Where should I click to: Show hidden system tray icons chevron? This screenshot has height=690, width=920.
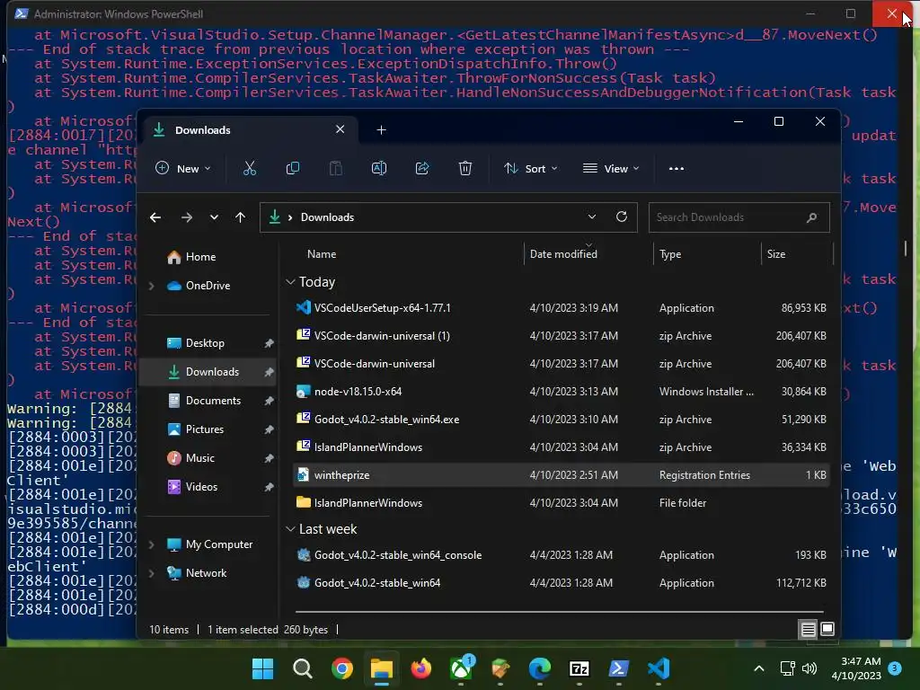(758, 668)
